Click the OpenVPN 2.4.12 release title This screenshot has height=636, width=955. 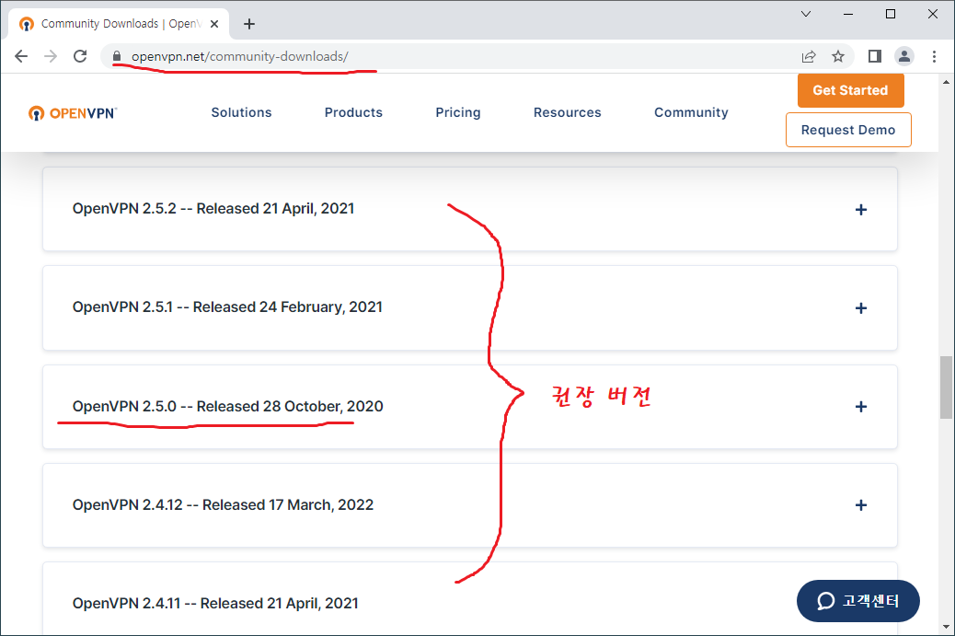[223, 505]
